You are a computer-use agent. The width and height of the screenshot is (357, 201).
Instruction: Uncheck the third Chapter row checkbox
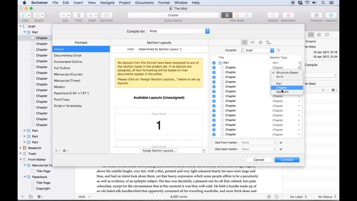(214, 77)
